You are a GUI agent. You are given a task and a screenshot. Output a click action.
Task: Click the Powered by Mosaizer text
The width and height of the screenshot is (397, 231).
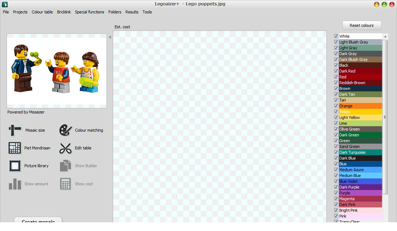click(26, 112)
